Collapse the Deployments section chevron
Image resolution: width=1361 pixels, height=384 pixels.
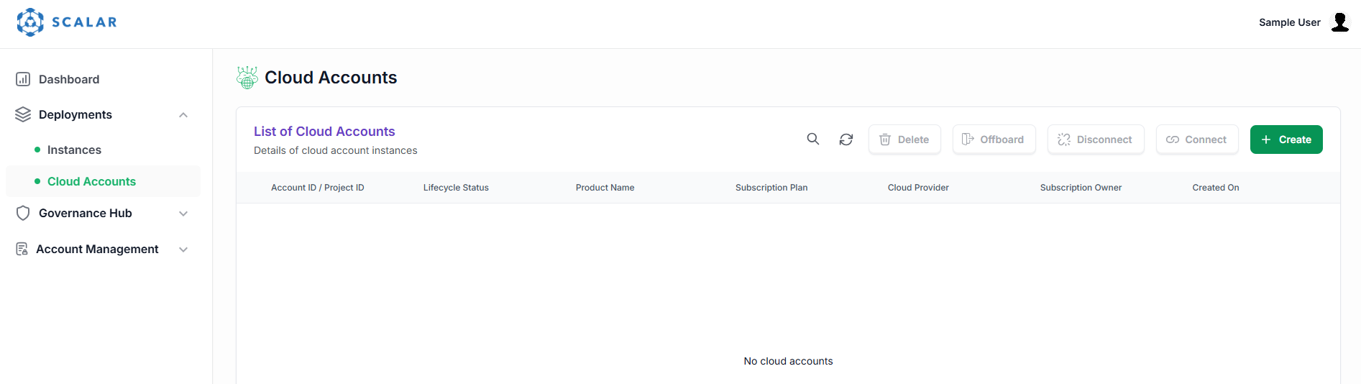tap(183, 115)
